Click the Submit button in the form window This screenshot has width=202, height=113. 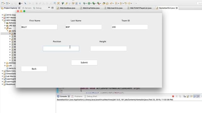click(84, 63)
